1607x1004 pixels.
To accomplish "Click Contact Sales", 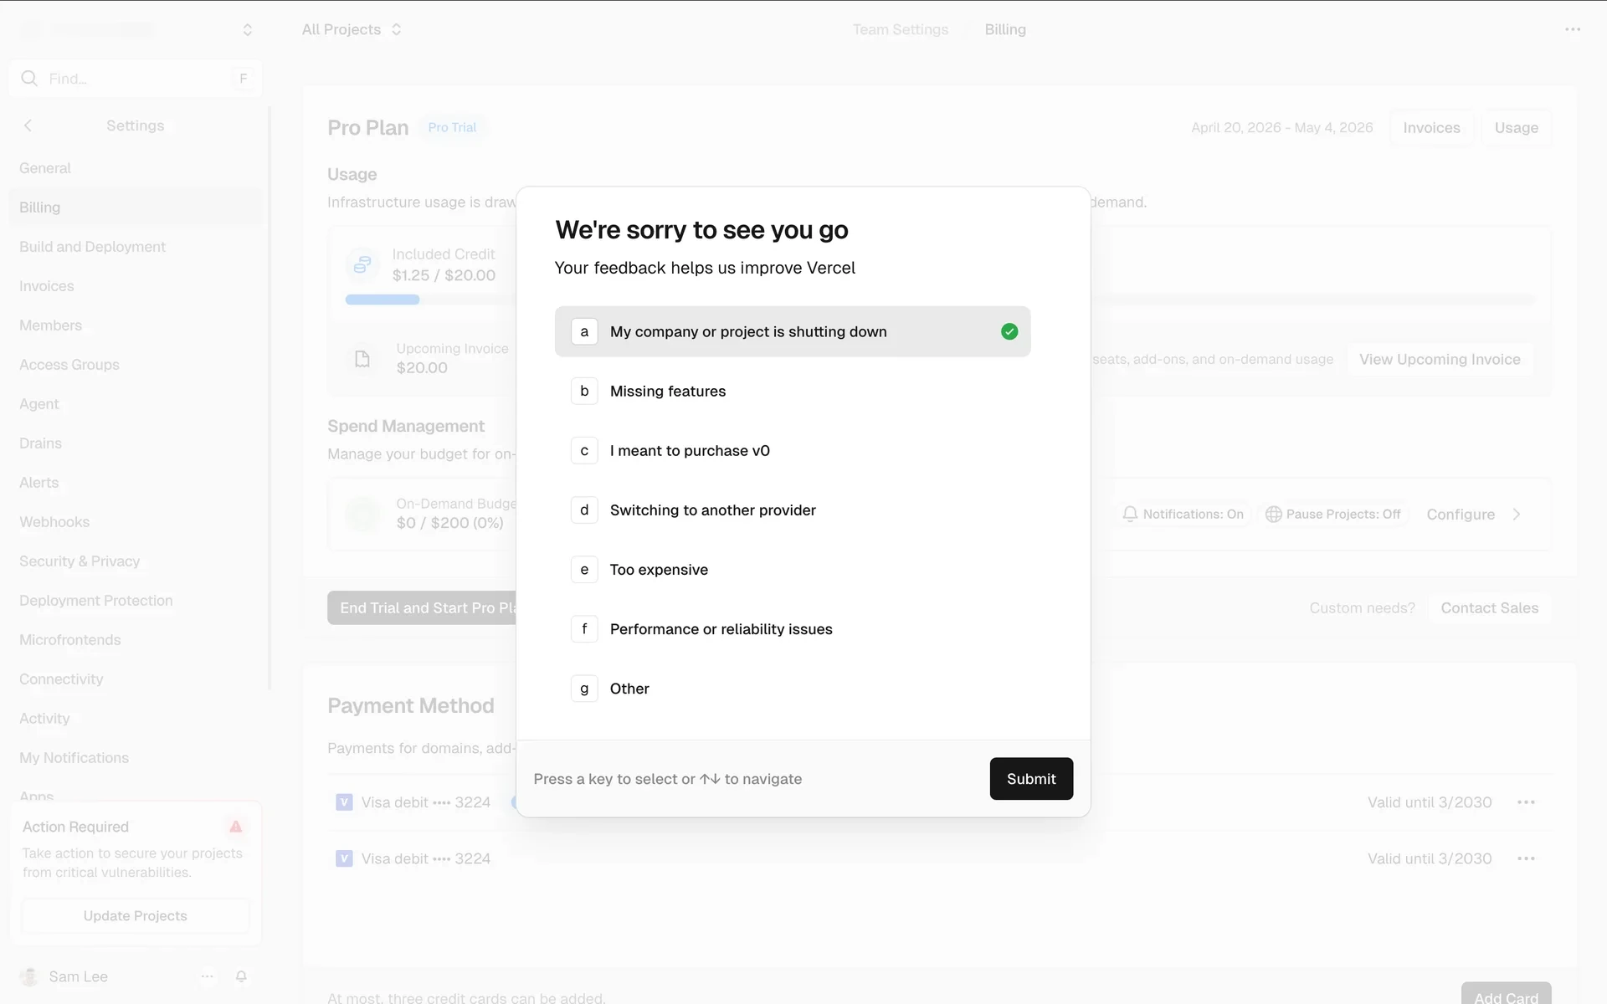I will click(1489, 608).
